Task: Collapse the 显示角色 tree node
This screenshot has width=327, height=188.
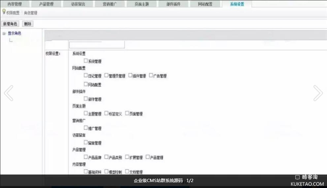Action: click(4, 34)
